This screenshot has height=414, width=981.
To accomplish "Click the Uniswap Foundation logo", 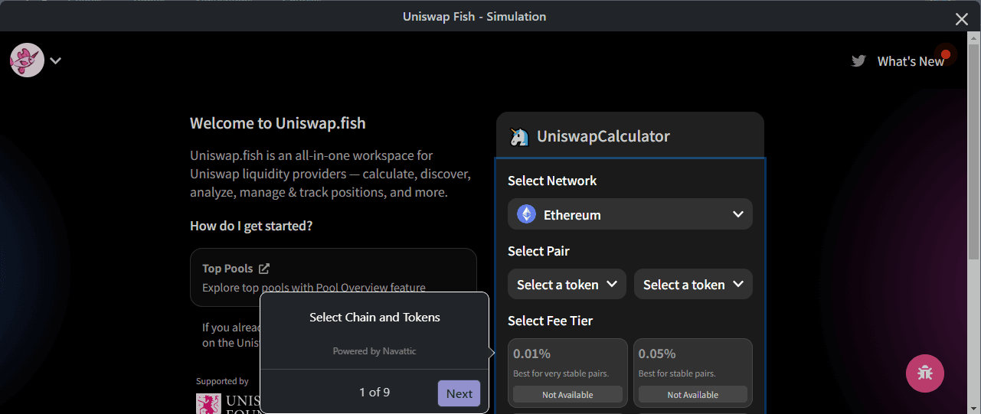I will 227,403.
